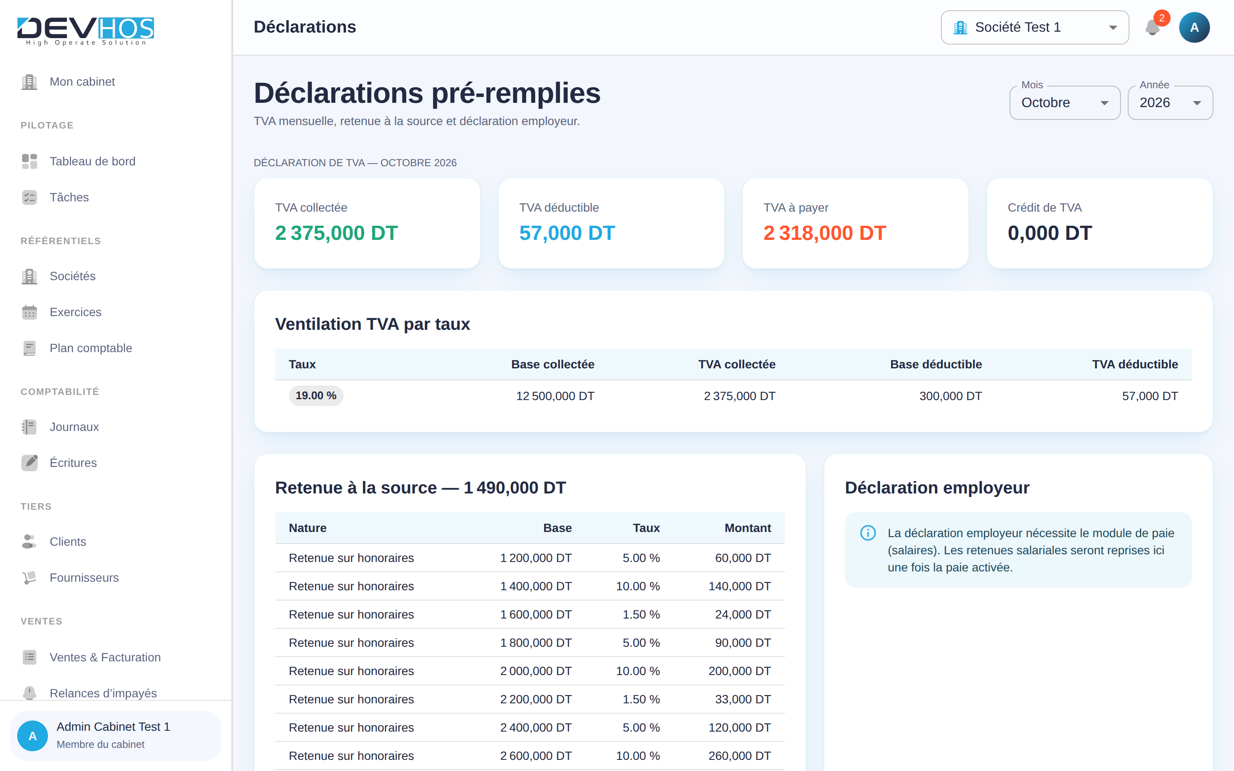The width and height of the screenshot is (1234, 771).
Task: Click the info icon in Déclaration employeur
Action: coord(868,533)
